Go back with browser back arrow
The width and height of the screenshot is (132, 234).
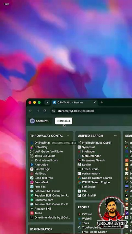[30, 111]
